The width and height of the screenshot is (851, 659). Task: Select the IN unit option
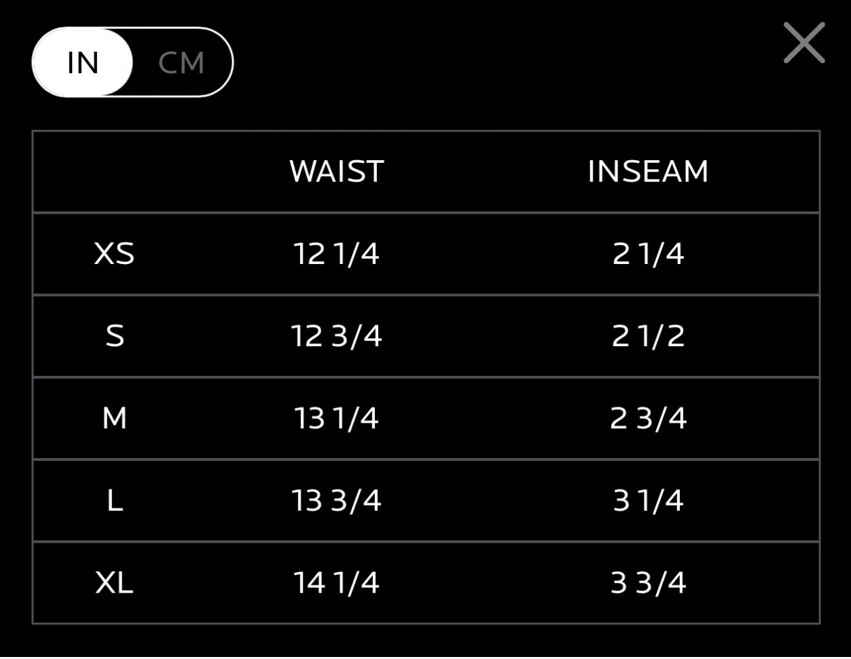pos(83,62)
